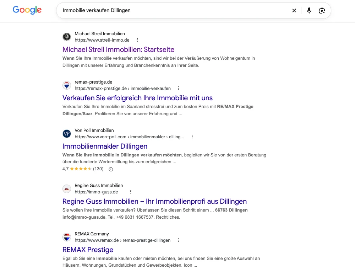
Task: Open 'Verkaufen Sie erfolgreich Ihre Immobilie mit uns'
Action: [137, 98]
